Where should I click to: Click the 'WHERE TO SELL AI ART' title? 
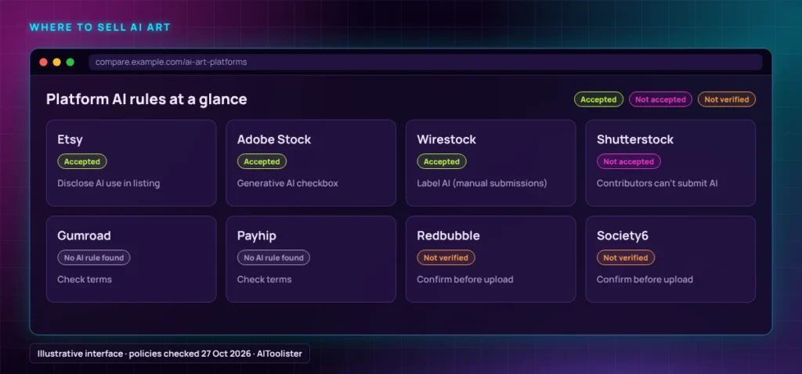click(99, 27)
